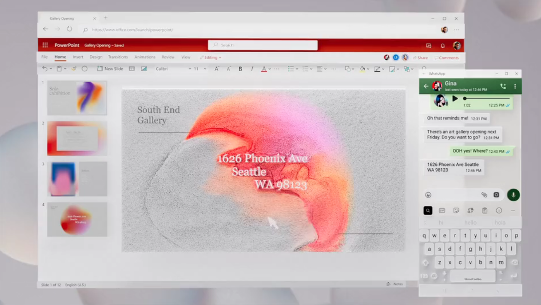Select the "hello" keyboard suggestion
The height and width of the screenshot is (305, 541).
coord(470,223)
